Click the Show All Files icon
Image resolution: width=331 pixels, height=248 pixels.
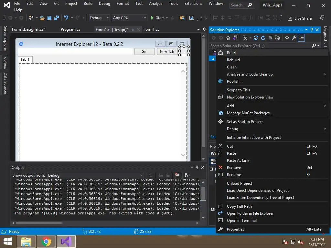point(277,38)
